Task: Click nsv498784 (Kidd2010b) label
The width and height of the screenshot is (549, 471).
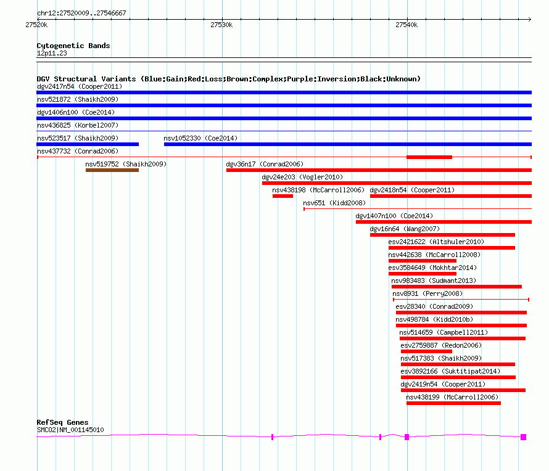Action: click(x=434, y=319)
